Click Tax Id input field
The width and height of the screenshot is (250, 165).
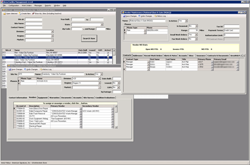click(232, 26)
